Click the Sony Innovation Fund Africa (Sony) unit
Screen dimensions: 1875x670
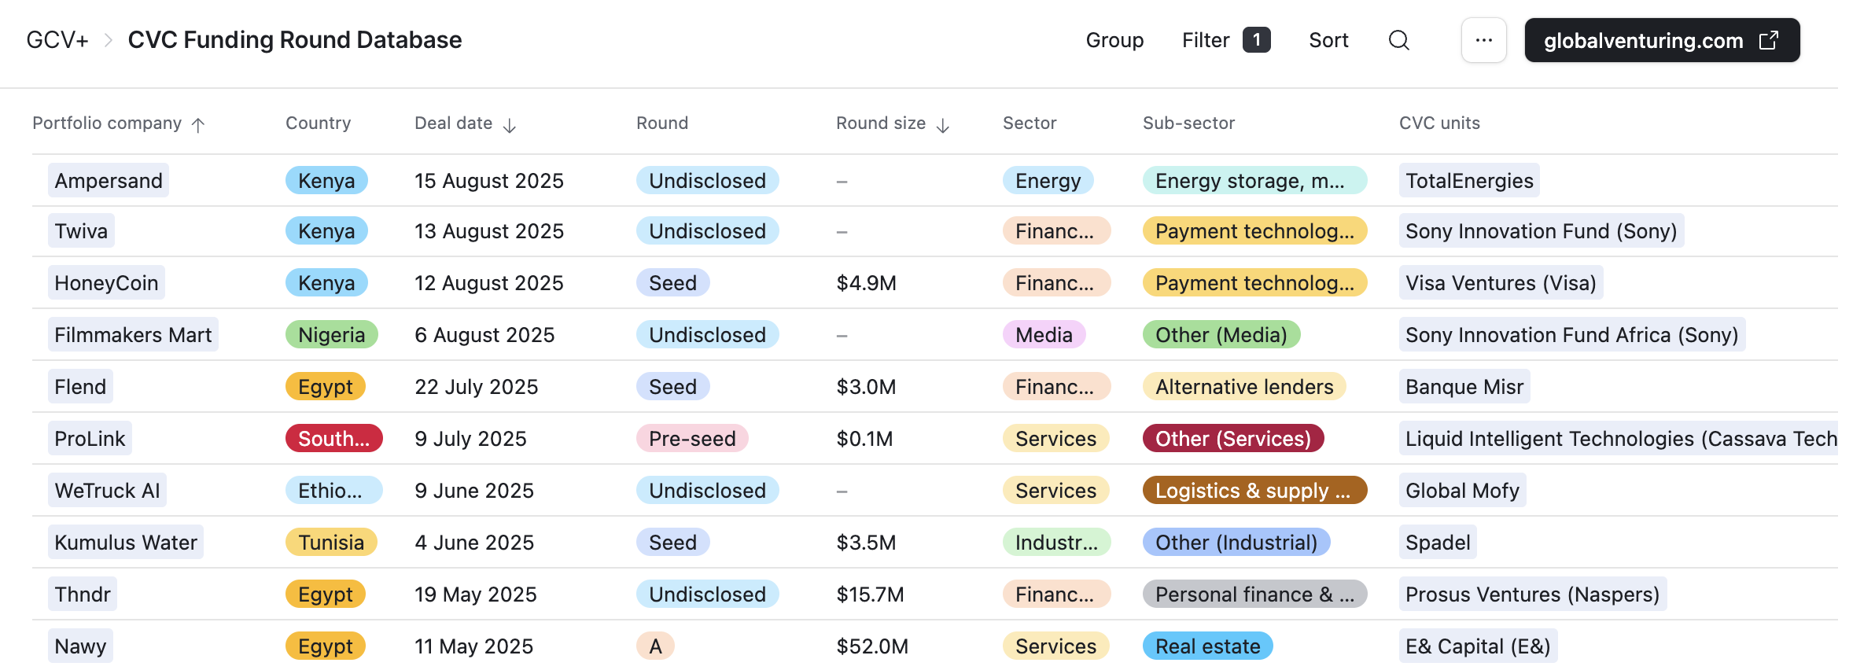(x=1571, y=335)
